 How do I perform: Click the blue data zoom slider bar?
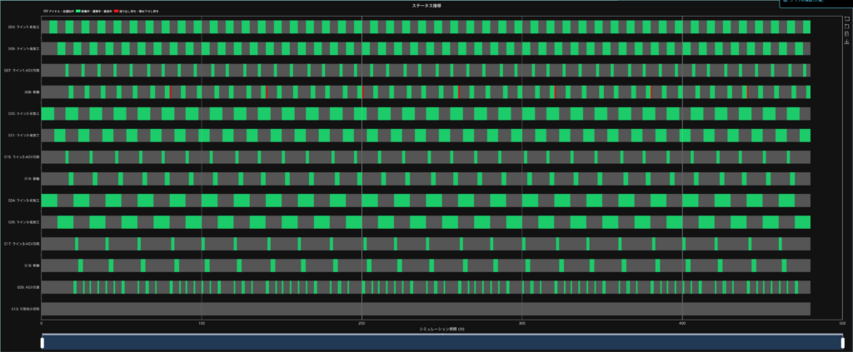442,343
